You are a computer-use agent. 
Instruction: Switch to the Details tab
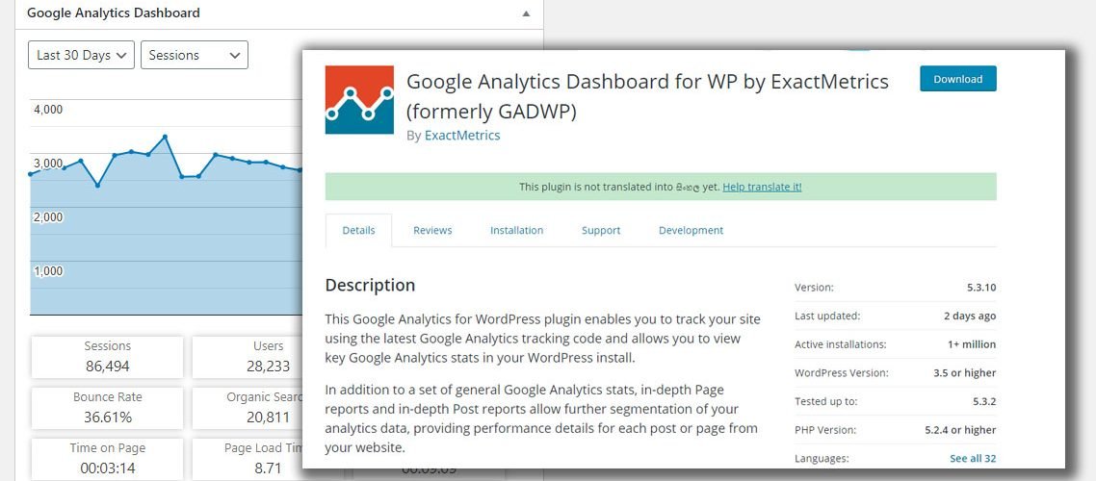(358, 230)
